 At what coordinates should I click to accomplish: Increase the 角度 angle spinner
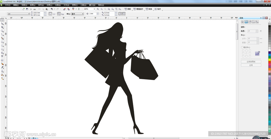point(257,31)
